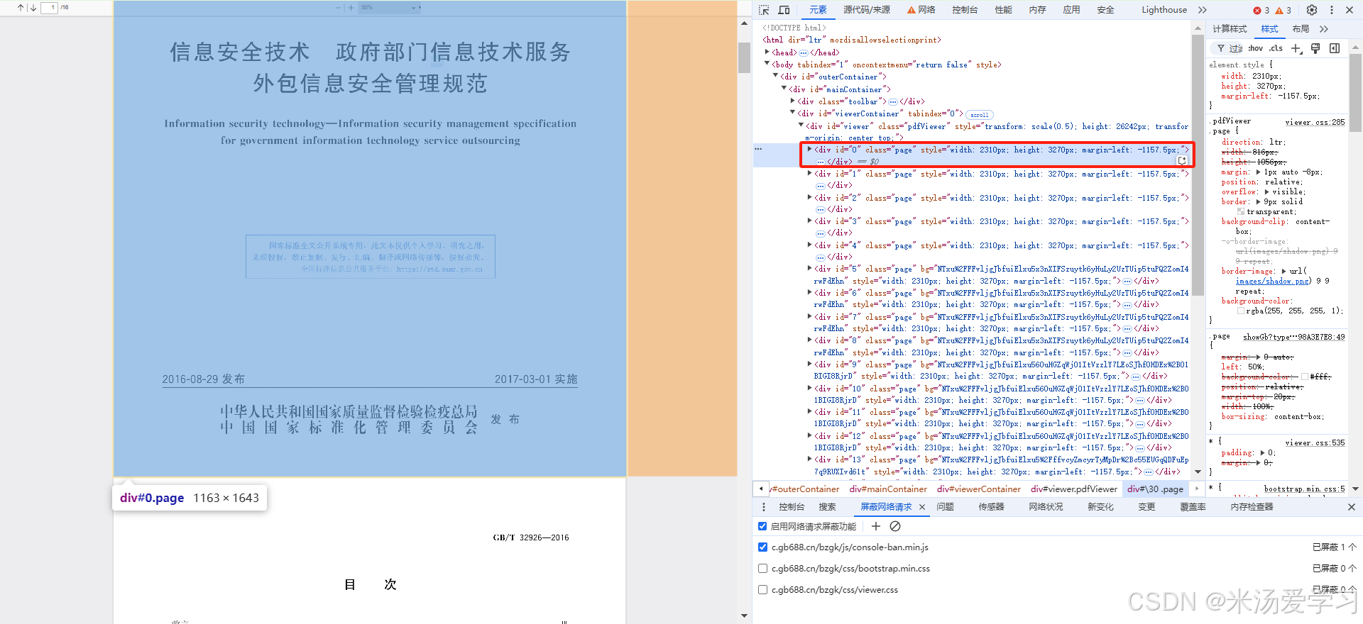Go to next page arrow in PDF toolbar

33,8
